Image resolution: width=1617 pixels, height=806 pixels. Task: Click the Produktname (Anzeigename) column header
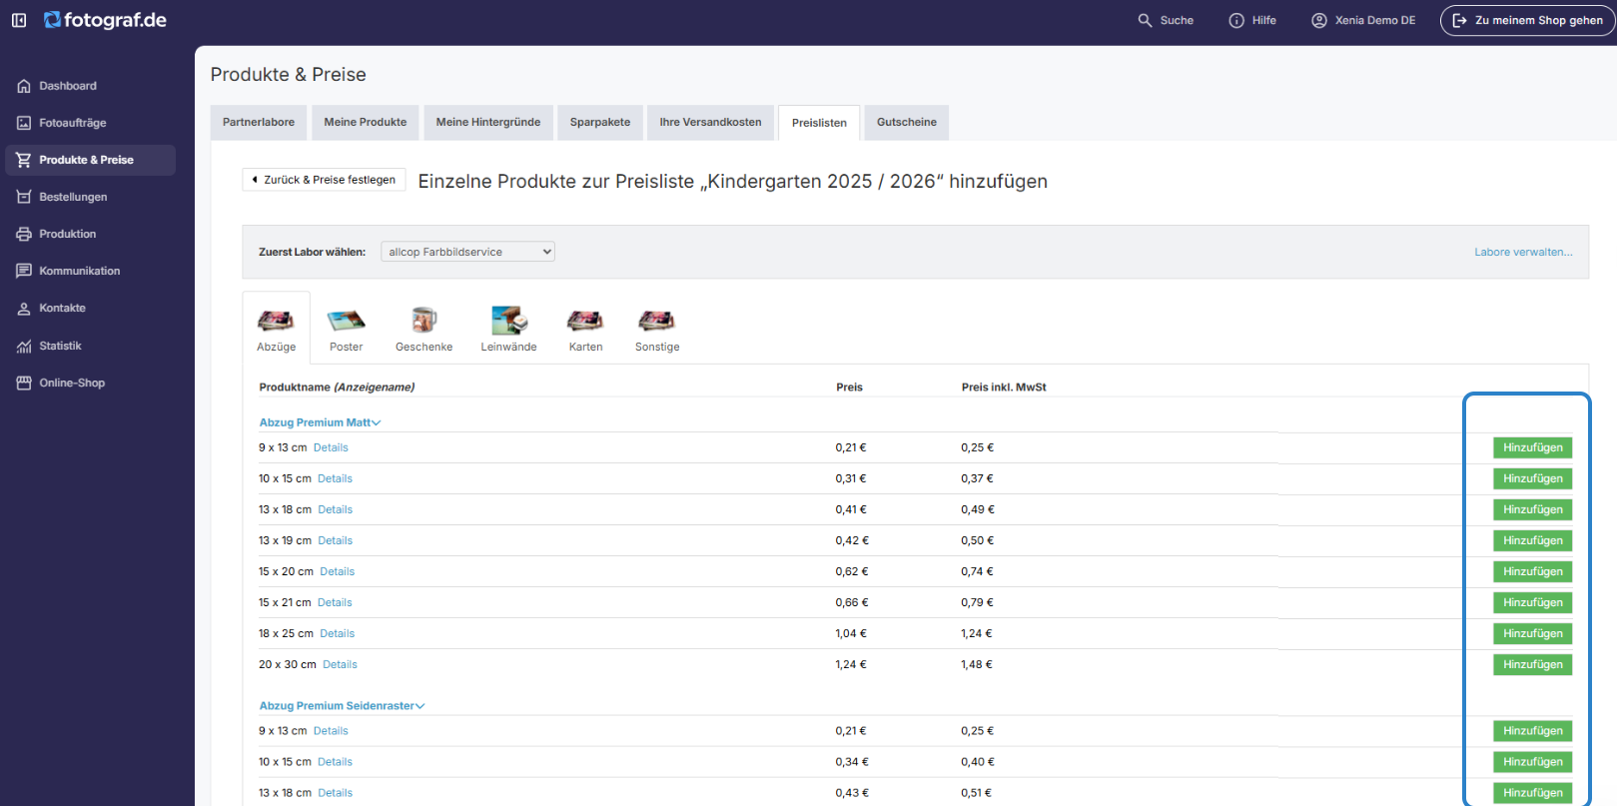pos(337,388)
